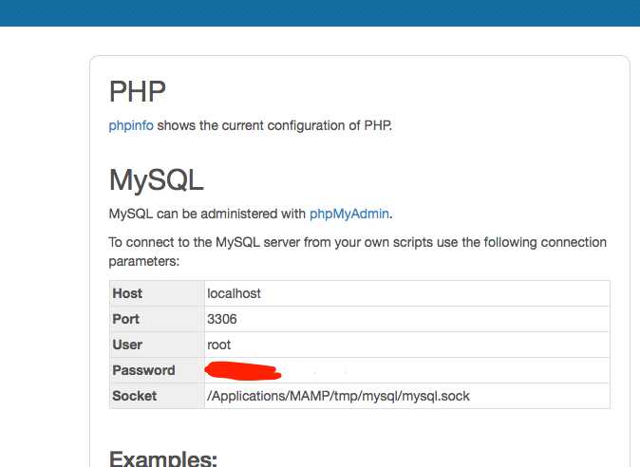Viewport: 640px width, 467px height.
Task: Click the Host row label
Action: coord(127,293)
